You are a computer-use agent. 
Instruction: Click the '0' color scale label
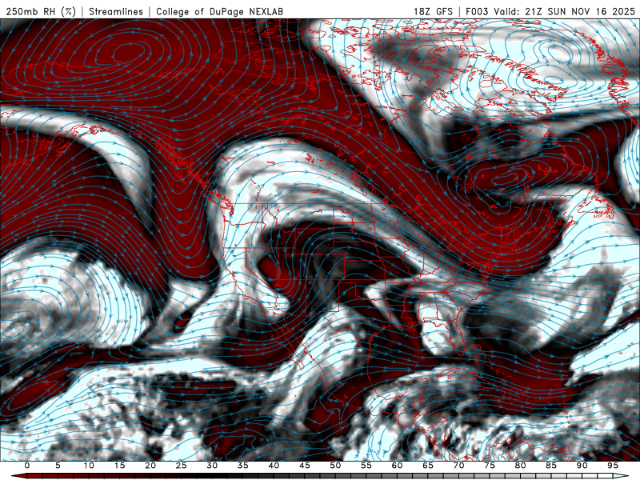(27, 466)
